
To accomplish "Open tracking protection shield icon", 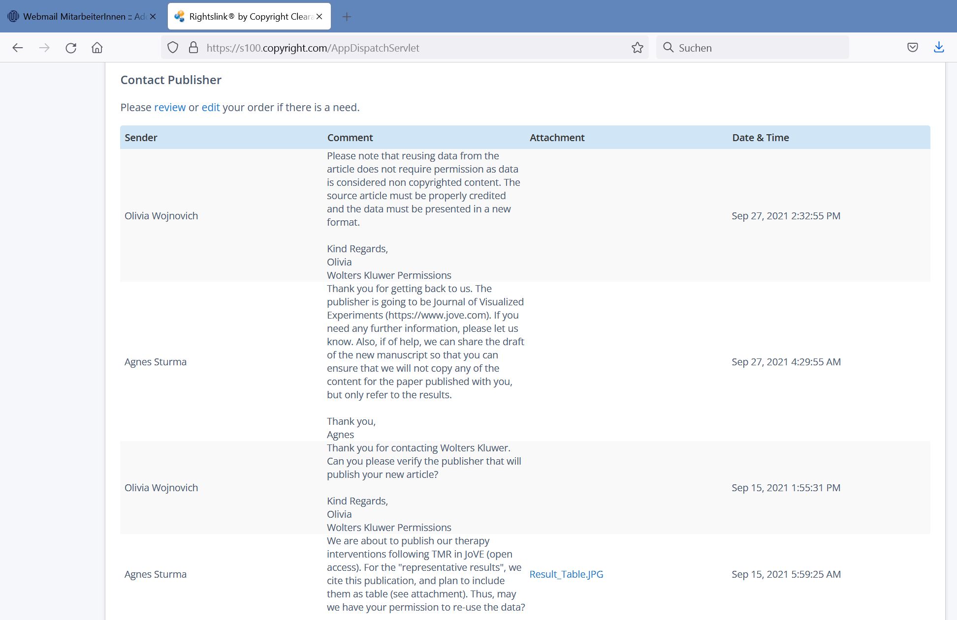I will click(173, 48).
